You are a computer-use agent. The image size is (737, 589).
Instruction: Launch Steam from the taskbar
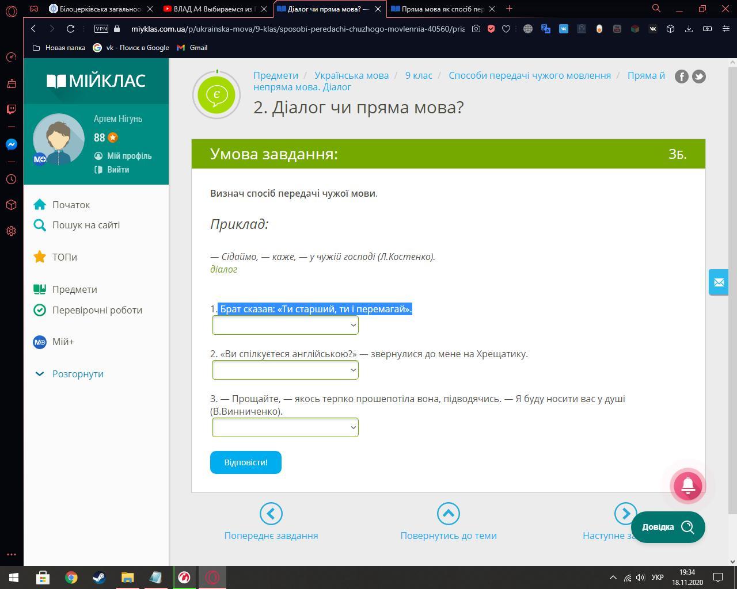(99, 577)
